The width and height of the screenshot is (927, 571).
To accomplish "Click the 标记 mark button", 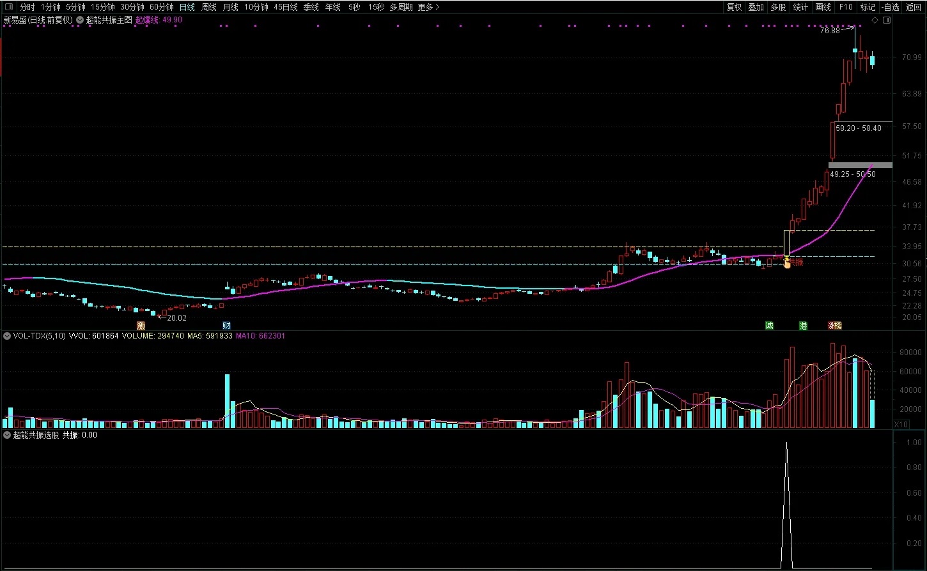I will coord(868,7).
